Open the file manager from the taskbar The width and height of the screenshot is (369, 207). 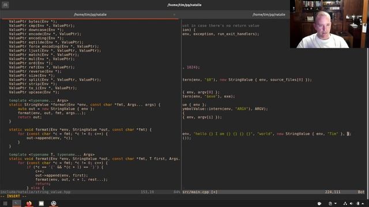coord(41,204)
